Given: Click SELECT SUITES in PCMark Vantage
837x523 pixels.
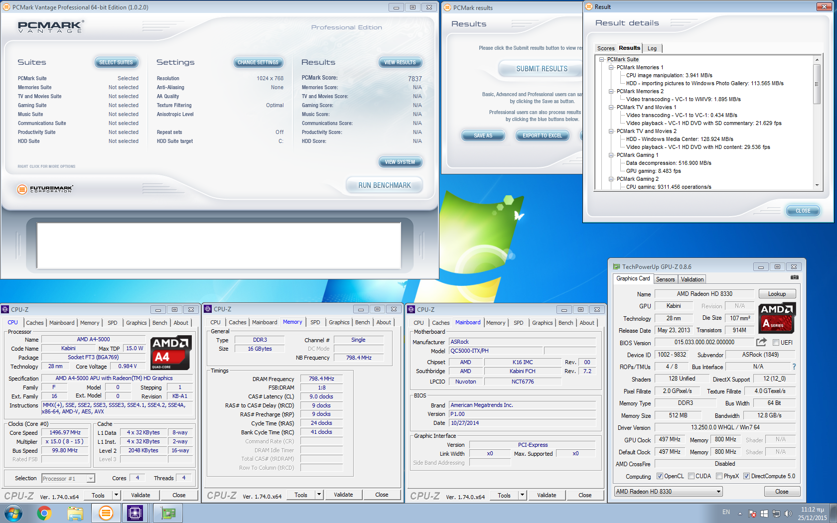Looking at the screenshot, I should tap(116, 62).
